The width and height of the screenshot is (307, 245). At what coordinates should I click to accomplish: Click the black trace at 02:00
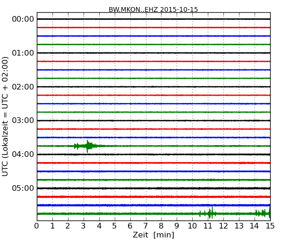click(x=153, y=87)
